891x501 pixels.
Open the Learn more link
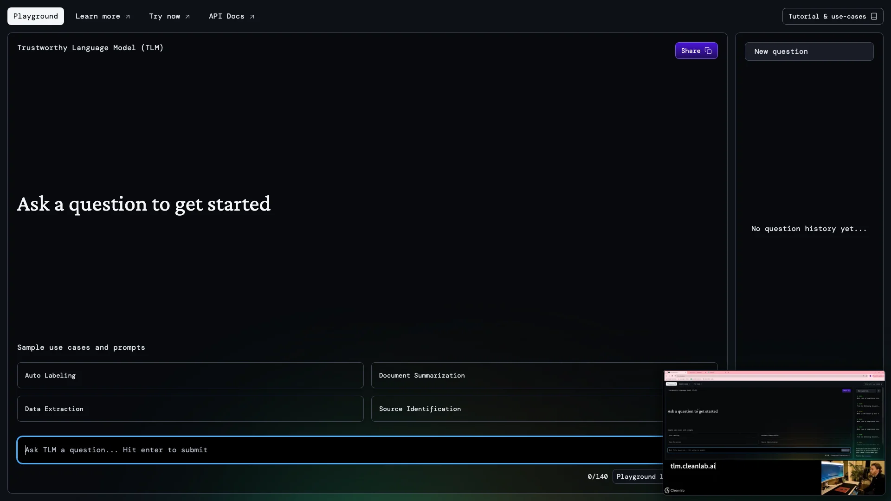[103, 16]
